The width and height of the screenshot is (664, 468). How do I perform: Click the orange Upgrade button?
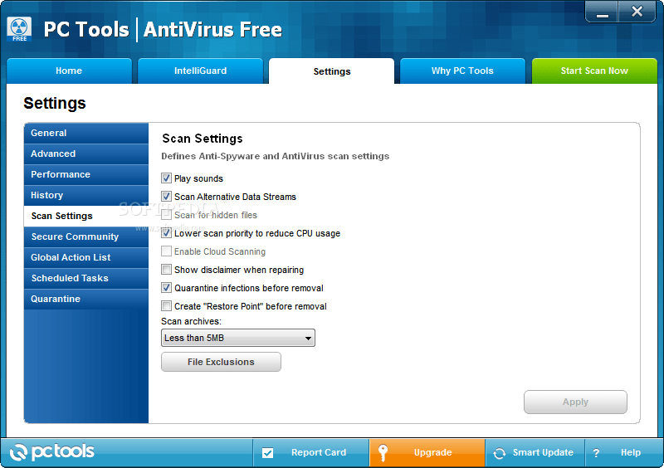[427, 453]
